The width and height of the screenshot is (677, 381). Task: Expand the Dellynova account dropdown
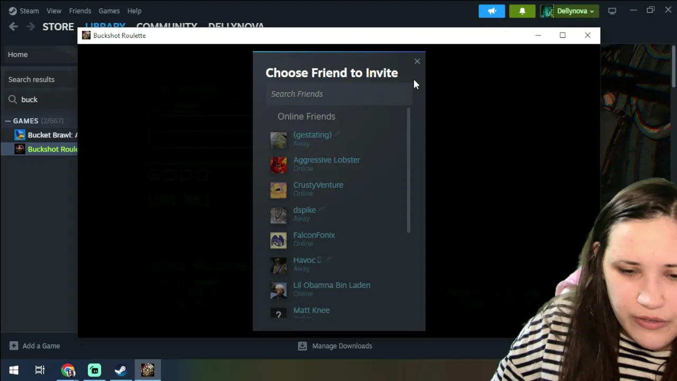(570, 11)
